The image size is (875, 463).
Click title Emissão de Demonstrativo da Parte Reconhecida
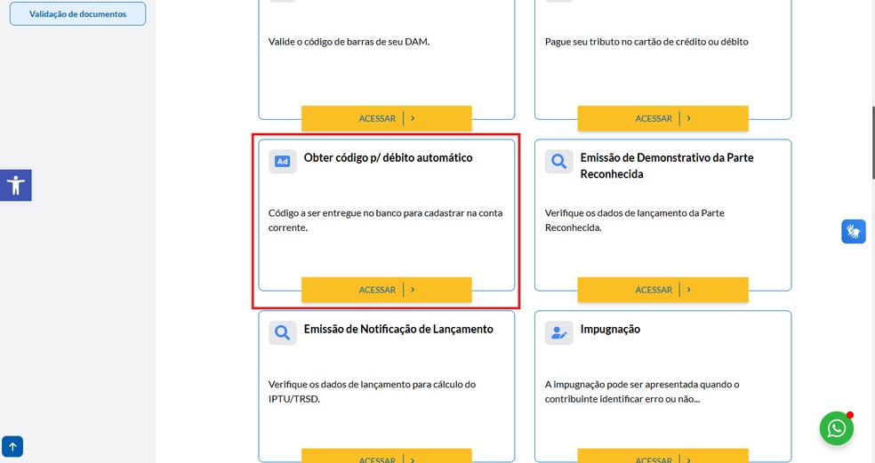667,165
